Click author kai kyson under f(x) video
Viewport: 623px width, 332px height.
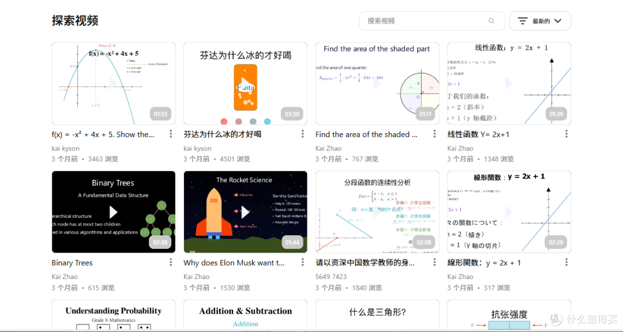[66, 149]
